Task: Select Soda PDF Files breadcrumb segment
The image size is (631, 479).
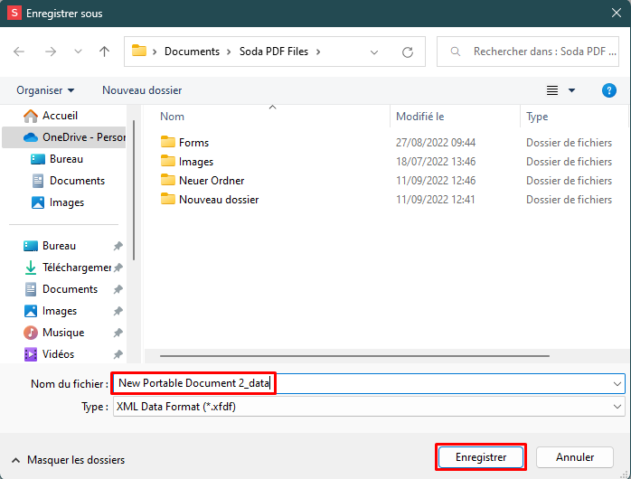Action: pos(274,52)
